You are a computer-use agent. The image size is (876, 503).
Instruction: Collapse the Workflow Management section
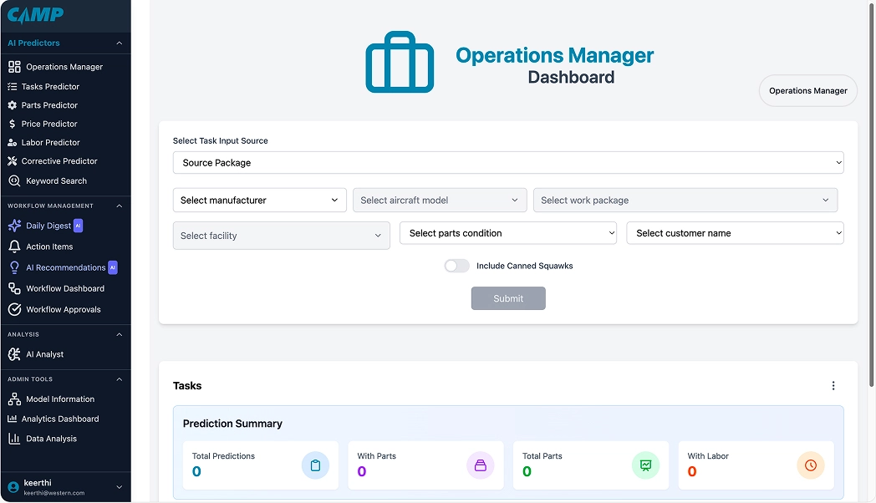tap(119, 206)
